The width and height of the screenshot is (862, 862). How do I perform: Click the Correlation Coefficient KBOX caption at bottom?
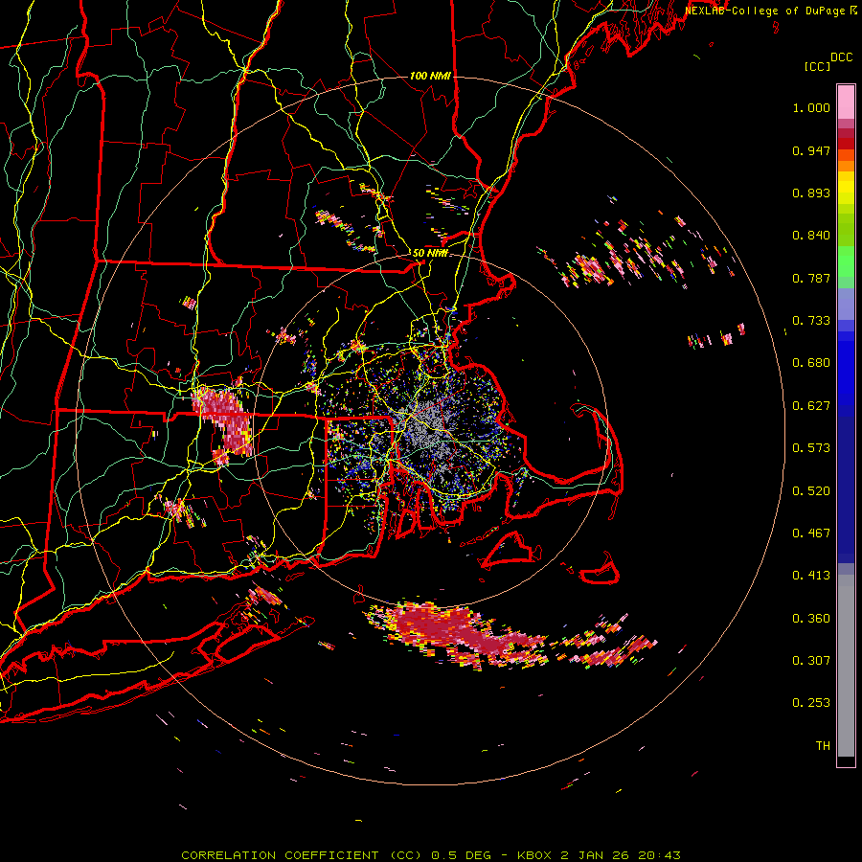click(x=431, y=855)
